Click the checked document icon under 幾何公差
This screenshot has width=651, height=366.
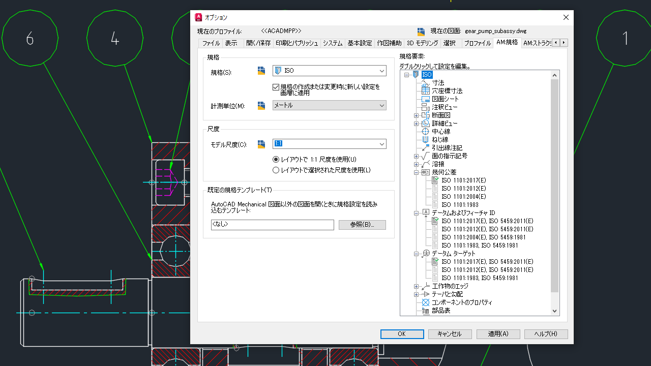click(x=435, y=180)
